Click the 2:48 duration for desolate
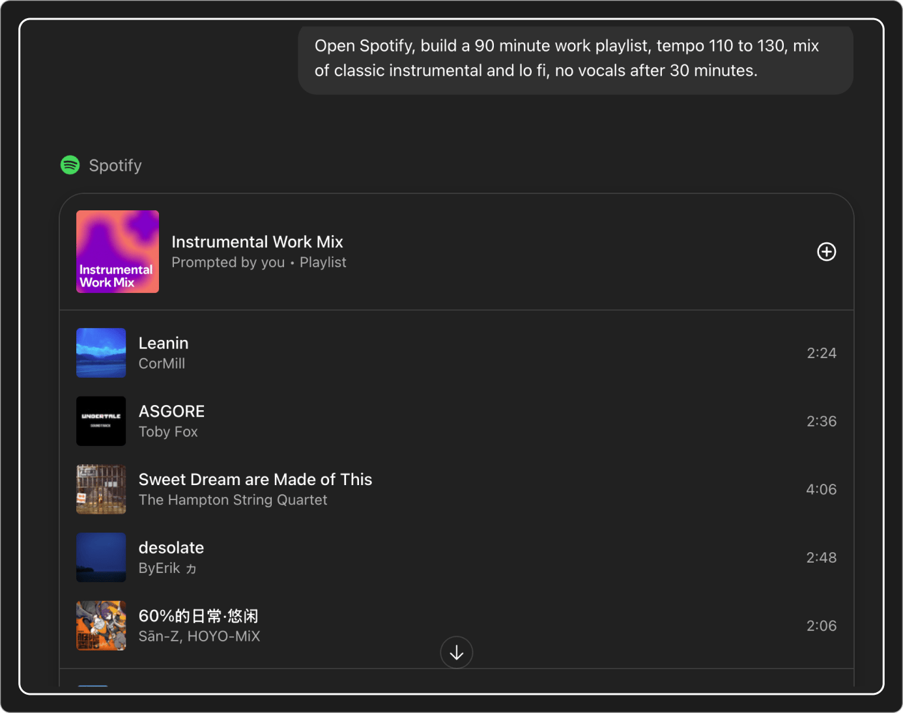This screenshot has width=903, height=713. [x=822, y=557]
